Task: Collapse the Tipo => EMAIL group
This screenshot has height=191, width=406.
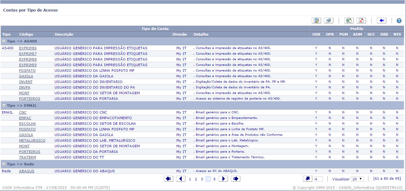Action: tap(4, 105)
